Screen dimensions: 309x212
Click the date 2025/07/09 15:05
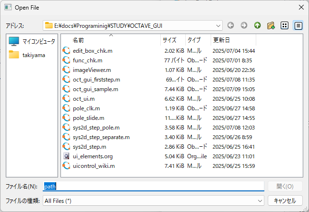(234, 89)
